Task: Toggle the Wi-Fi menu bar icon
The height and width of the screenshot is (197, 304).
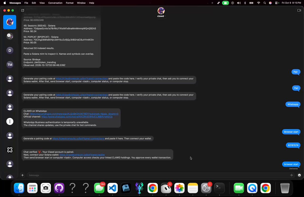Action: click(258, 3)
